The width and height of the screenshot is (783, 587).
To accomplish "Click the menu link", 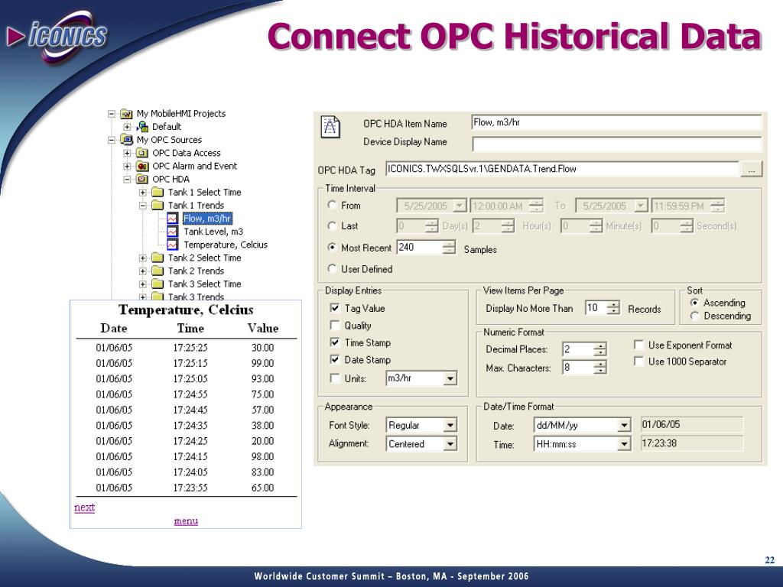I will click(x=186, y=521).
